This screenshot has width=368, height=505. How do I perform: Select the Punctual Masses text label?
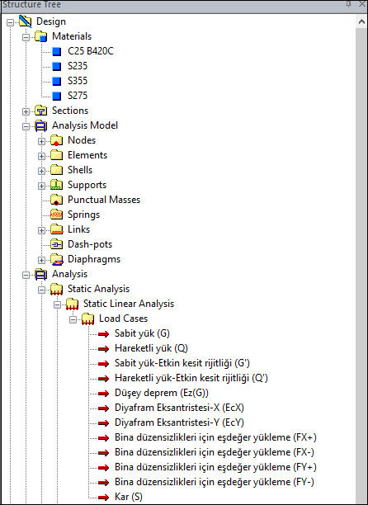point(104,200)
